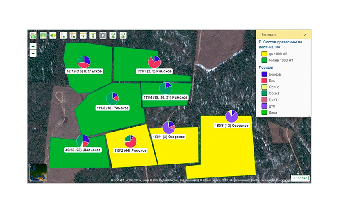
Task: Close the Легенда panel
Action: pos(305,34)
